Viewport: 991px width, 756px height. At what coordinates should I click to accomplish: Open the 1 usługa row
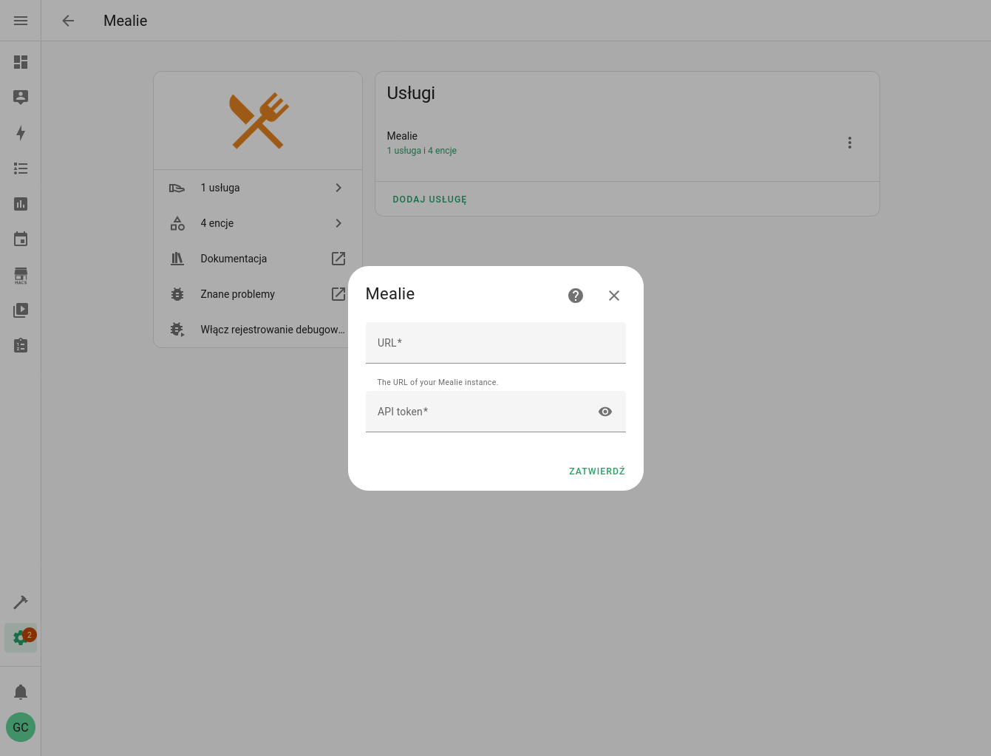click(x=258, y=188)
